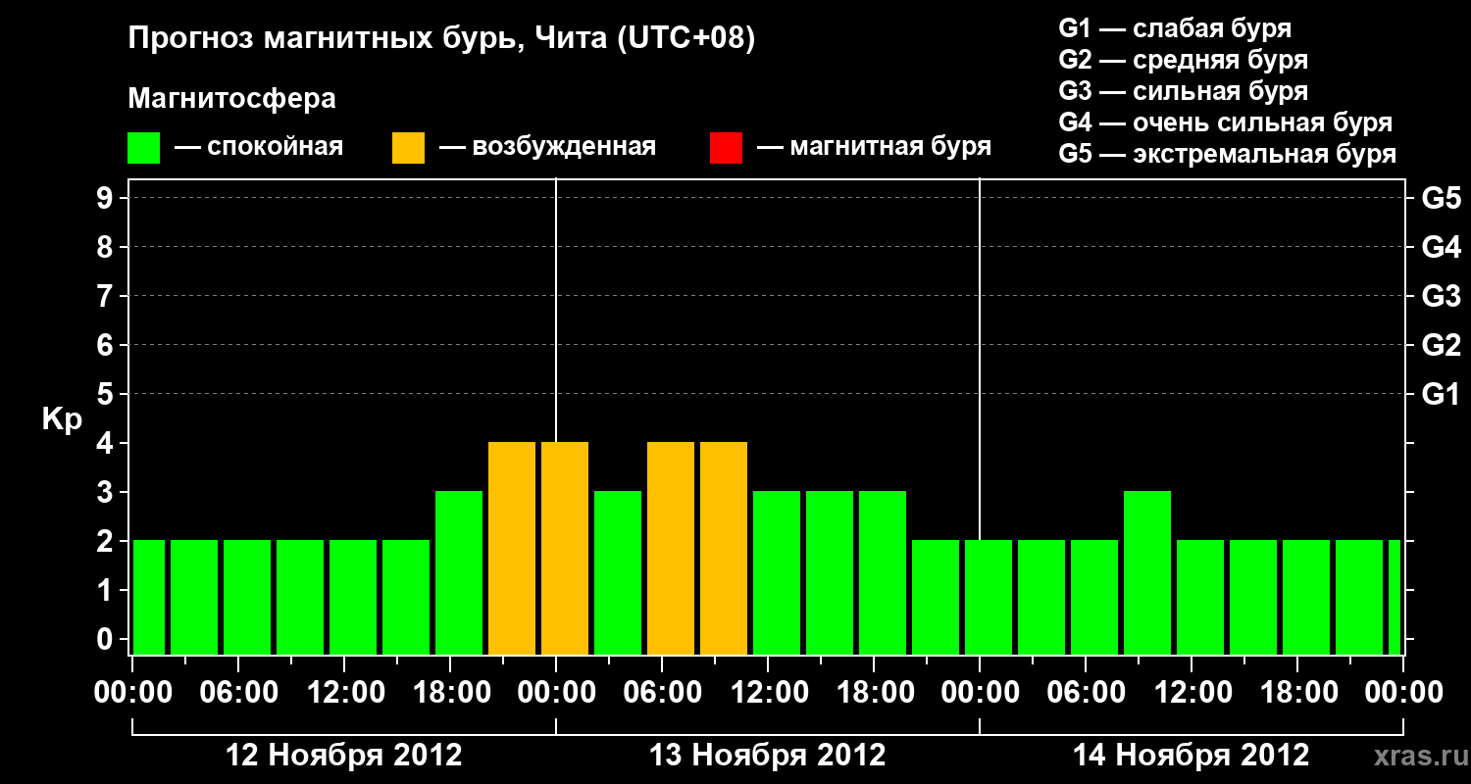Click the '6' value on Kp axis
The image size is (1471, 784).
[107, 346]
